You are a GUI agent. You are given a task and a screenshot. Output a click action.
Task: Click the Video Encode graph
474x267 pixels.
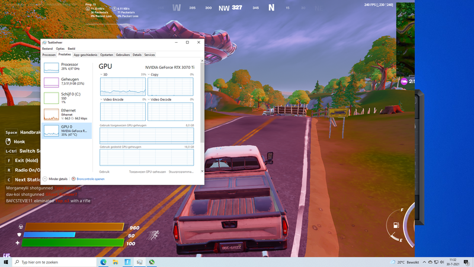[x=123, y=112]
